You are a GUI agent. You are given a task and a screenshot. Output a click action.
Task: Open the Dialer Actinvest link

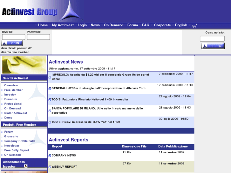[16, 113]
